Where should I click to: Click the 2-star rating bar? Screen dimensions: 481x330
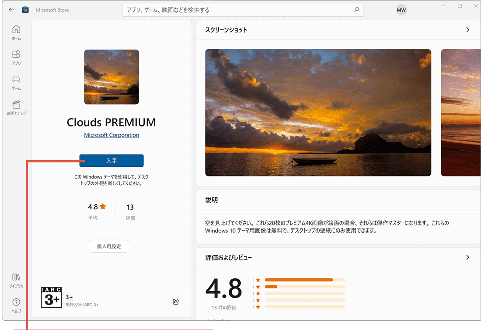pyautogui.click(x=305, y=300)
